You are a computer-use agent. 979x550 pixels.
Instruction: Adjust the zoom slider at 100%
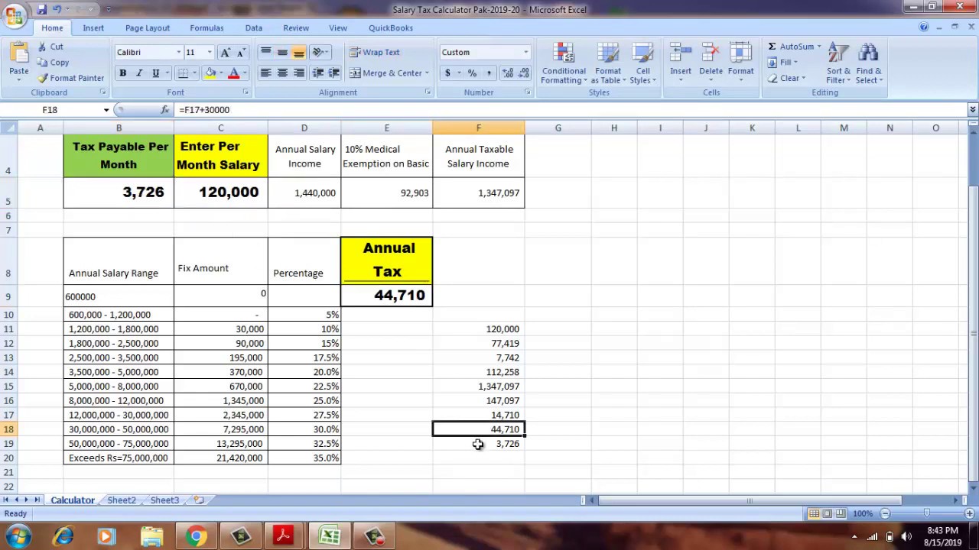pos(927,514)
